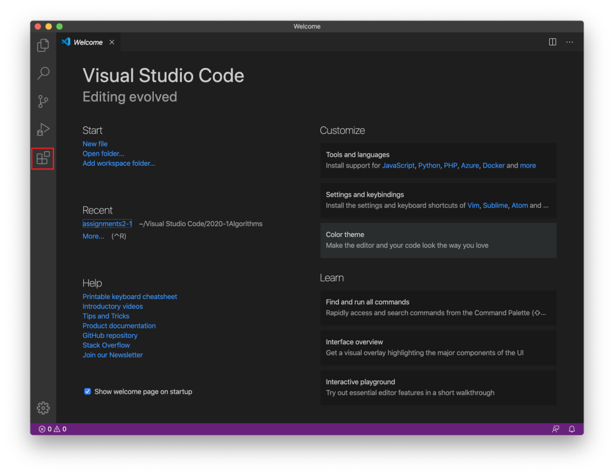Open the Run and Debug view
614x475 pixels.
point(43,130)
